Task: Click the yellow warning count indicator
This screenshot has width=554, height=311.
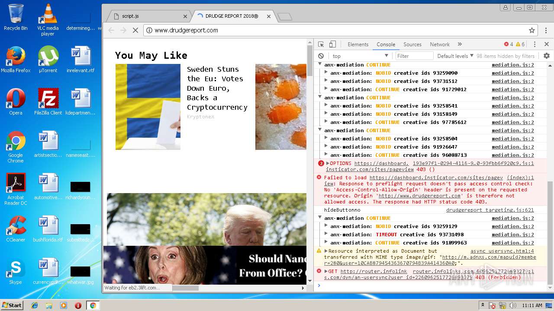Action: click(520, 44)
